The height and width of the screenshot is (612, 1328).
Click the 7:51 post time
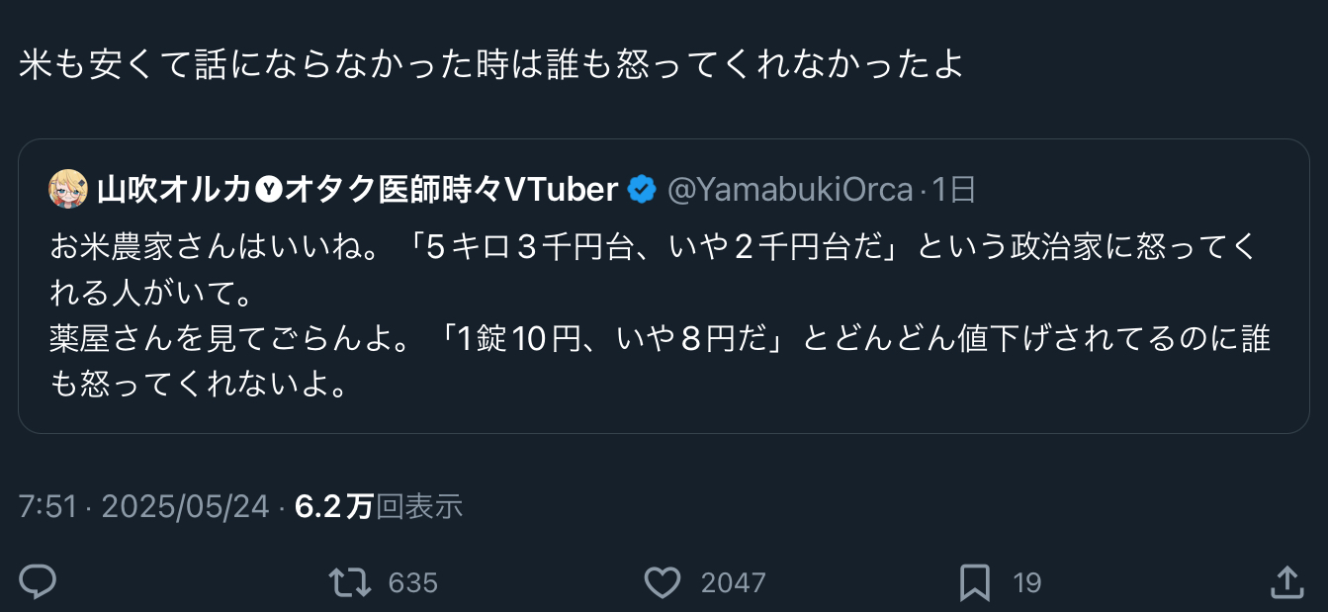[x=47, y=506]
